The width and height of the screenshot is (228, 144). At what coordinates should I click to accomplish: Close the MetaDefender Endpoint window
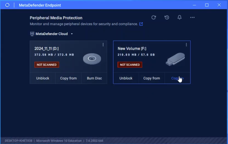point(219,5)
